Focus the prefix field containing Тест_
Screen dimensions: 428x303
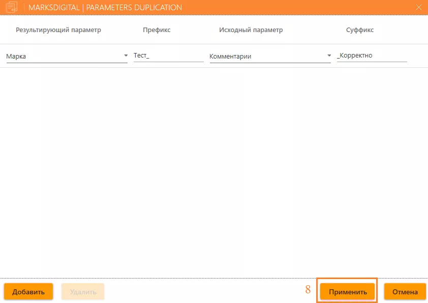pyautogui.click(x=168, y=56)
